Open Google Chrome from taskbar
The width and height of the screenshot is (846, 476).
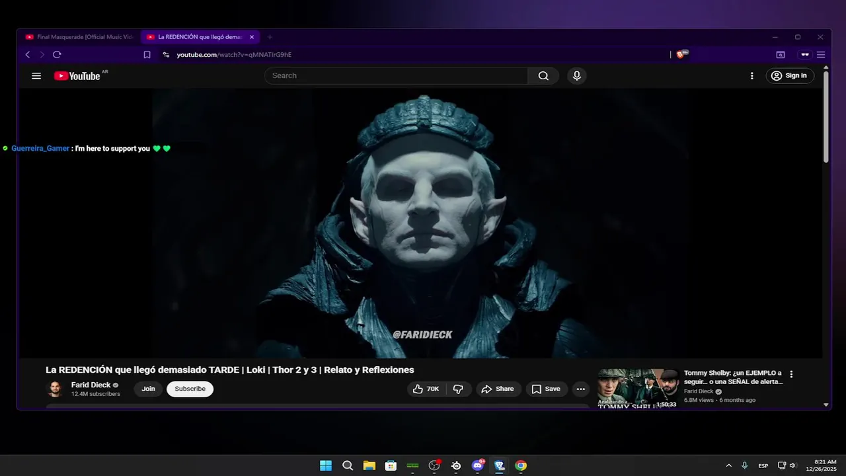[x=521, y=465]
